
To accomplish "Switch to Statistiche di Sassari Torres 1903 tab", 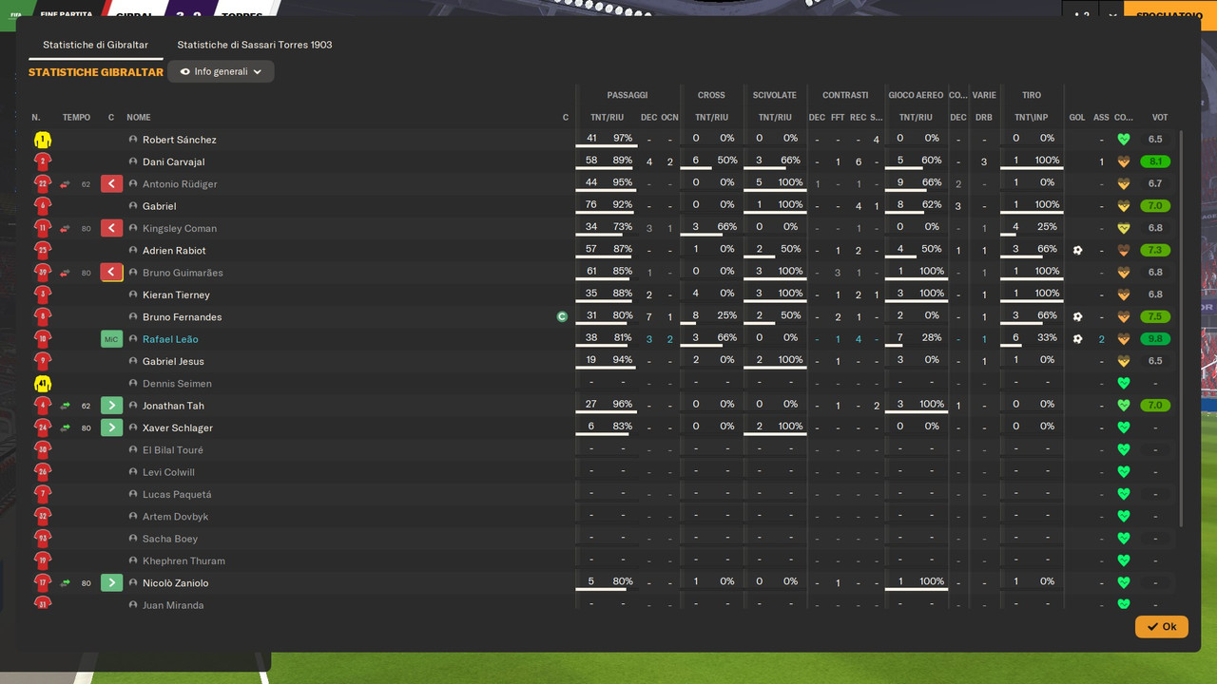I will click(255, 45).
